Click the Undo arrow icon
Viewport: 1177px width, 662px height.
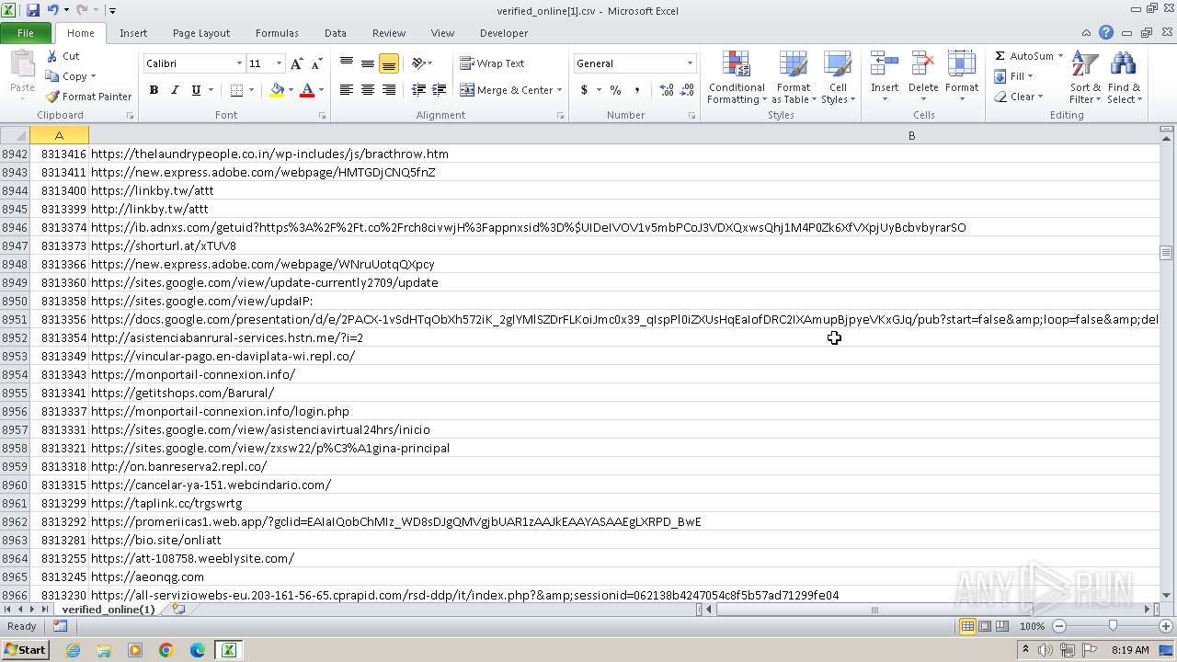point(52,10)
